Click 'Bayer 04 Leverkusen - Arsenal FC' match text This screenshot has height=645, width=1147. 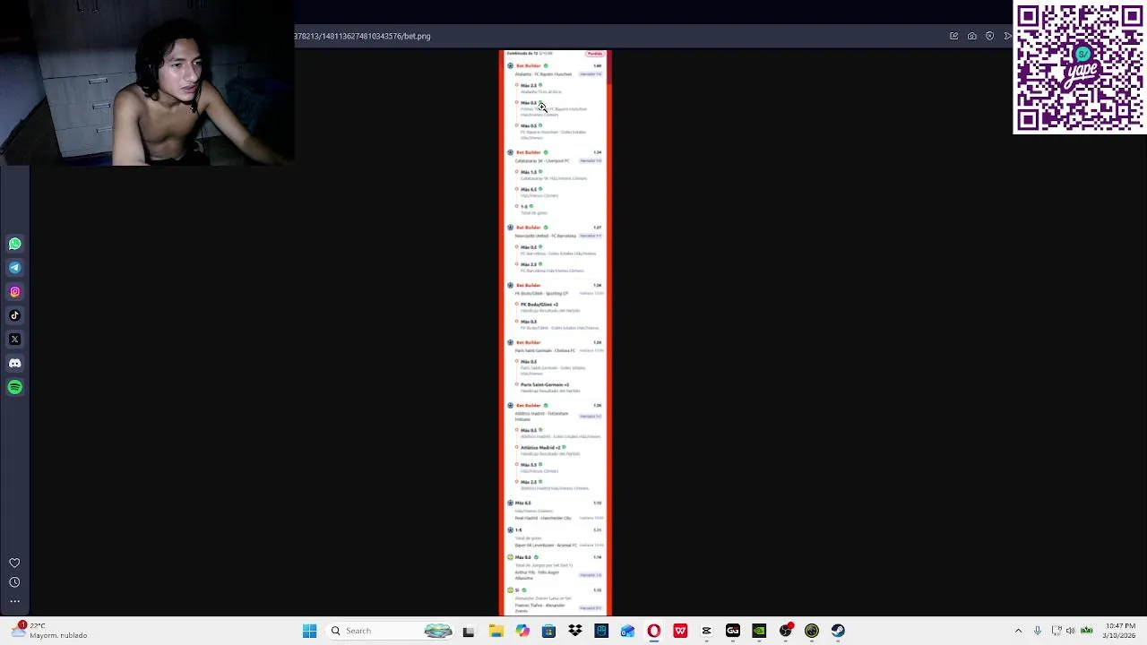[546, 545]
